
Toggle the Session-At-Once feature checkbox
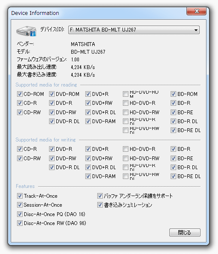(20, 205)
